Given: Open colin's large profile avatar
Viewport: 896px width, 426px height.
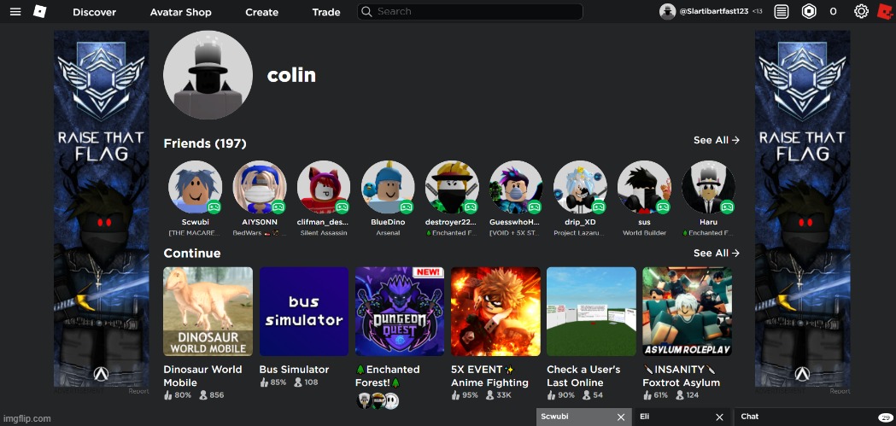Looking at the screenshot, I should coord(208,75).
